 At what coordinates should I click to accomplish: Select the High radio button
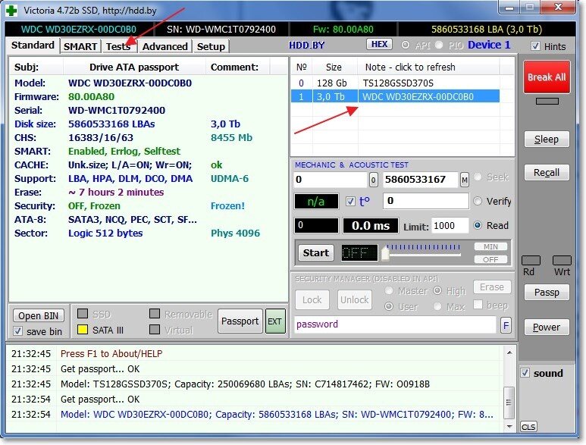pos(437,290)
